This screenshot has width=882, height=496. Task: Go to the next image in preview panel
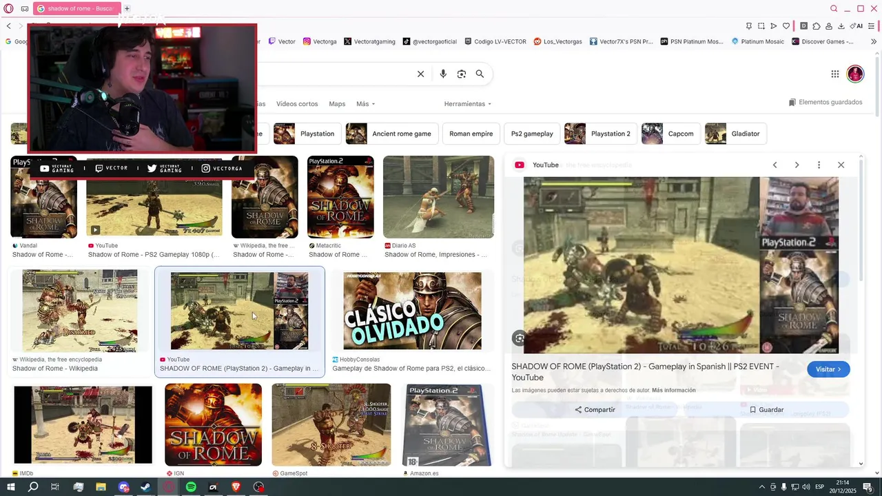pyautogui.click(x=797, y=165)
